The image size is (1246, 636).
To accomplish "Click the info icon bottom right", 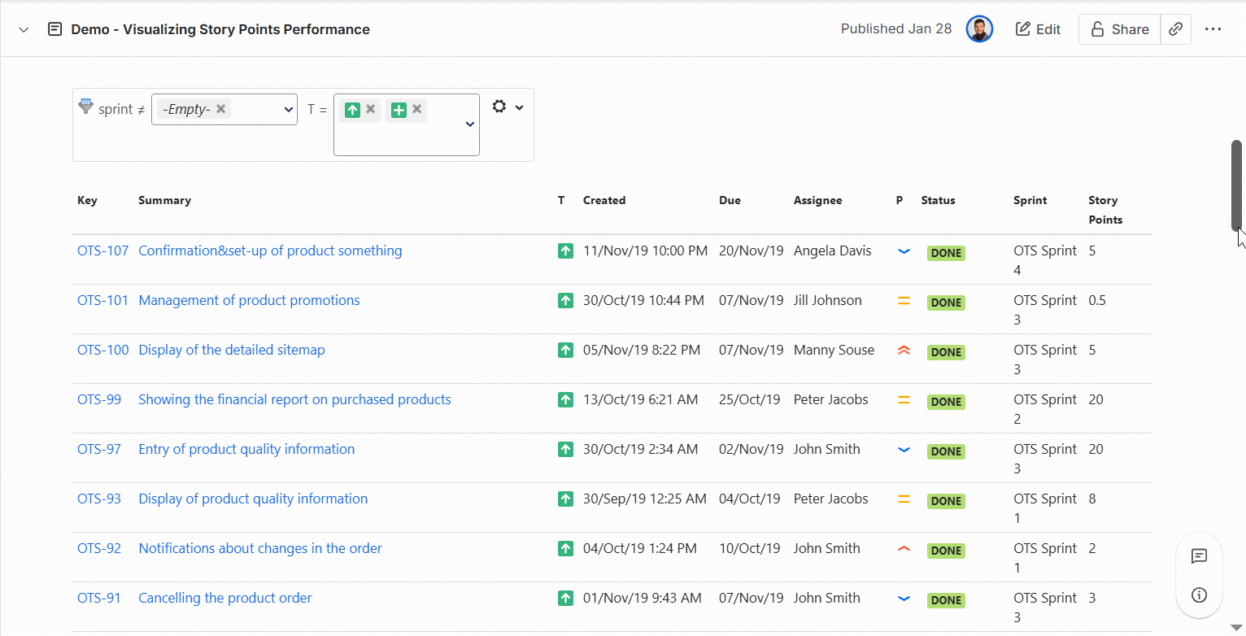I will [1199, 595].
